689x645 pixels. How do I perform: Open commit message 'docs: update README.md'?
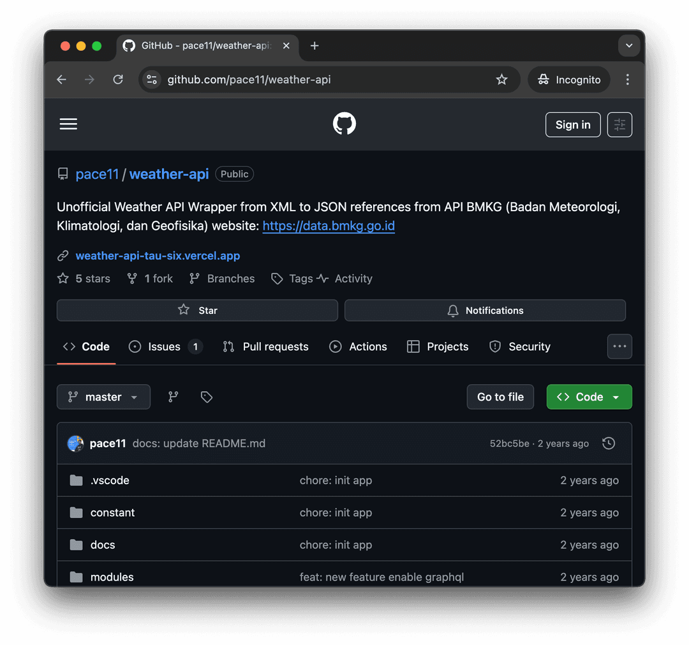click(x=199, y=443)
